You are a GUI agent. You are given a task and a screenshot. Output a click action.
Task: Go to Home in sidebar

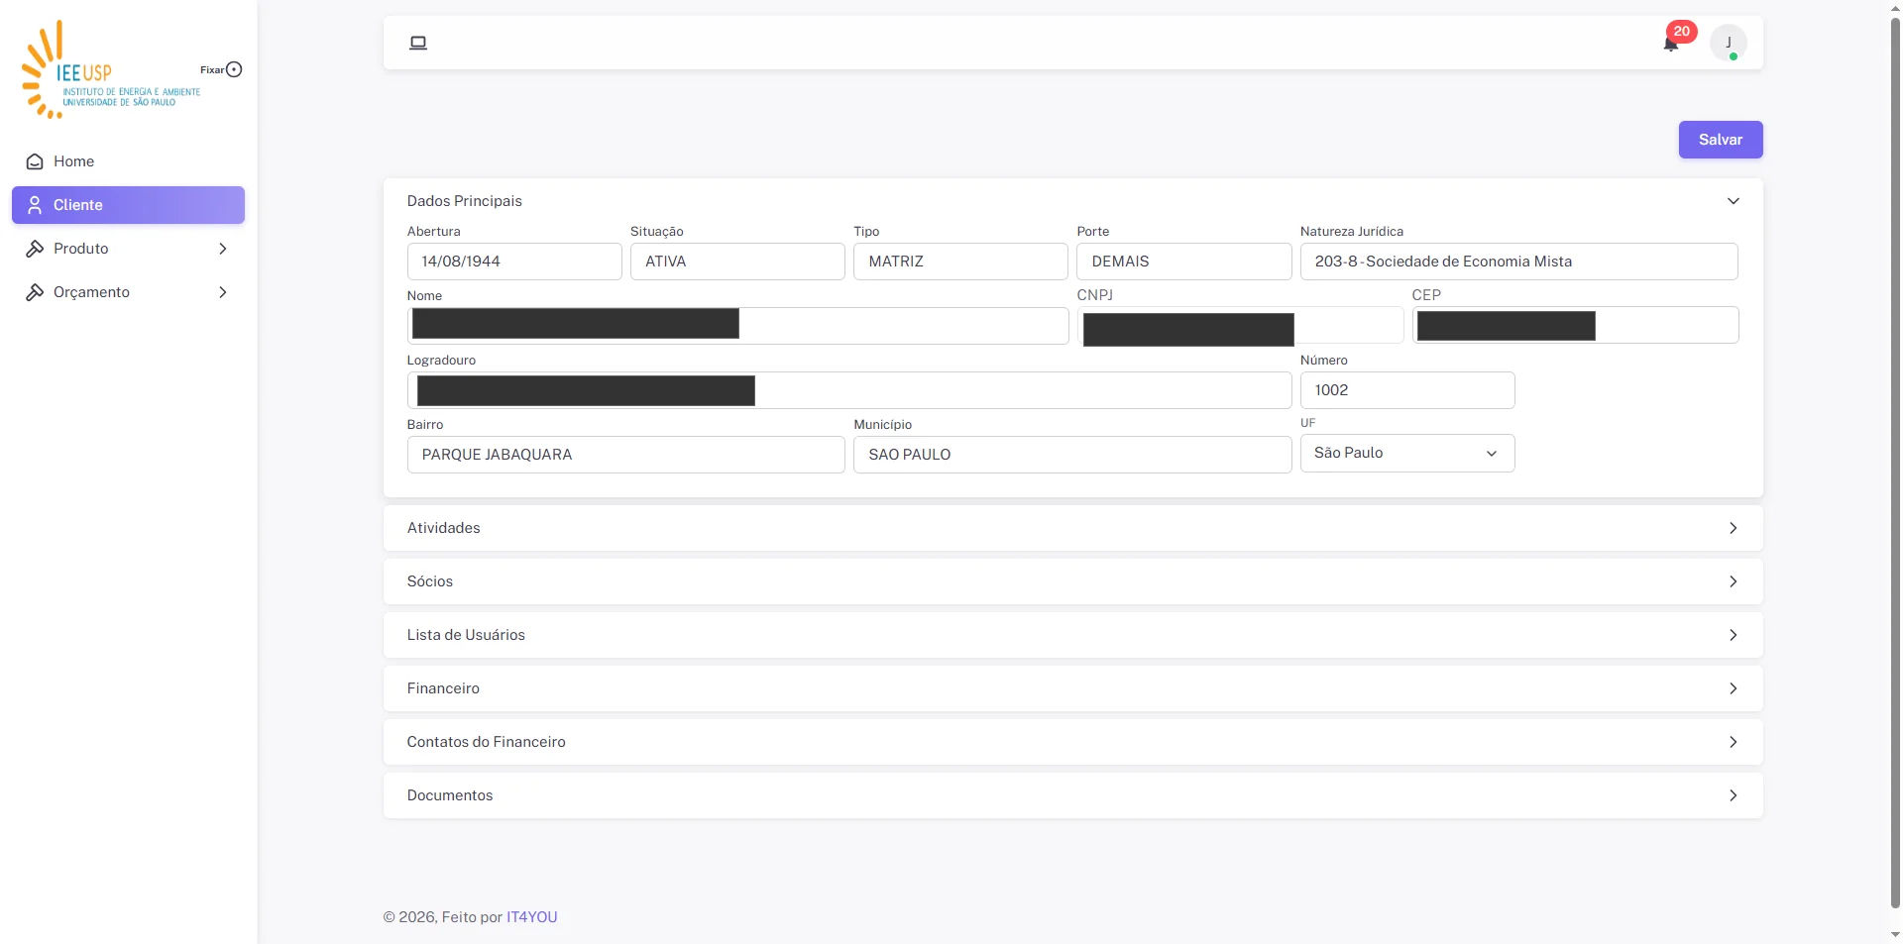click(128, 161)
